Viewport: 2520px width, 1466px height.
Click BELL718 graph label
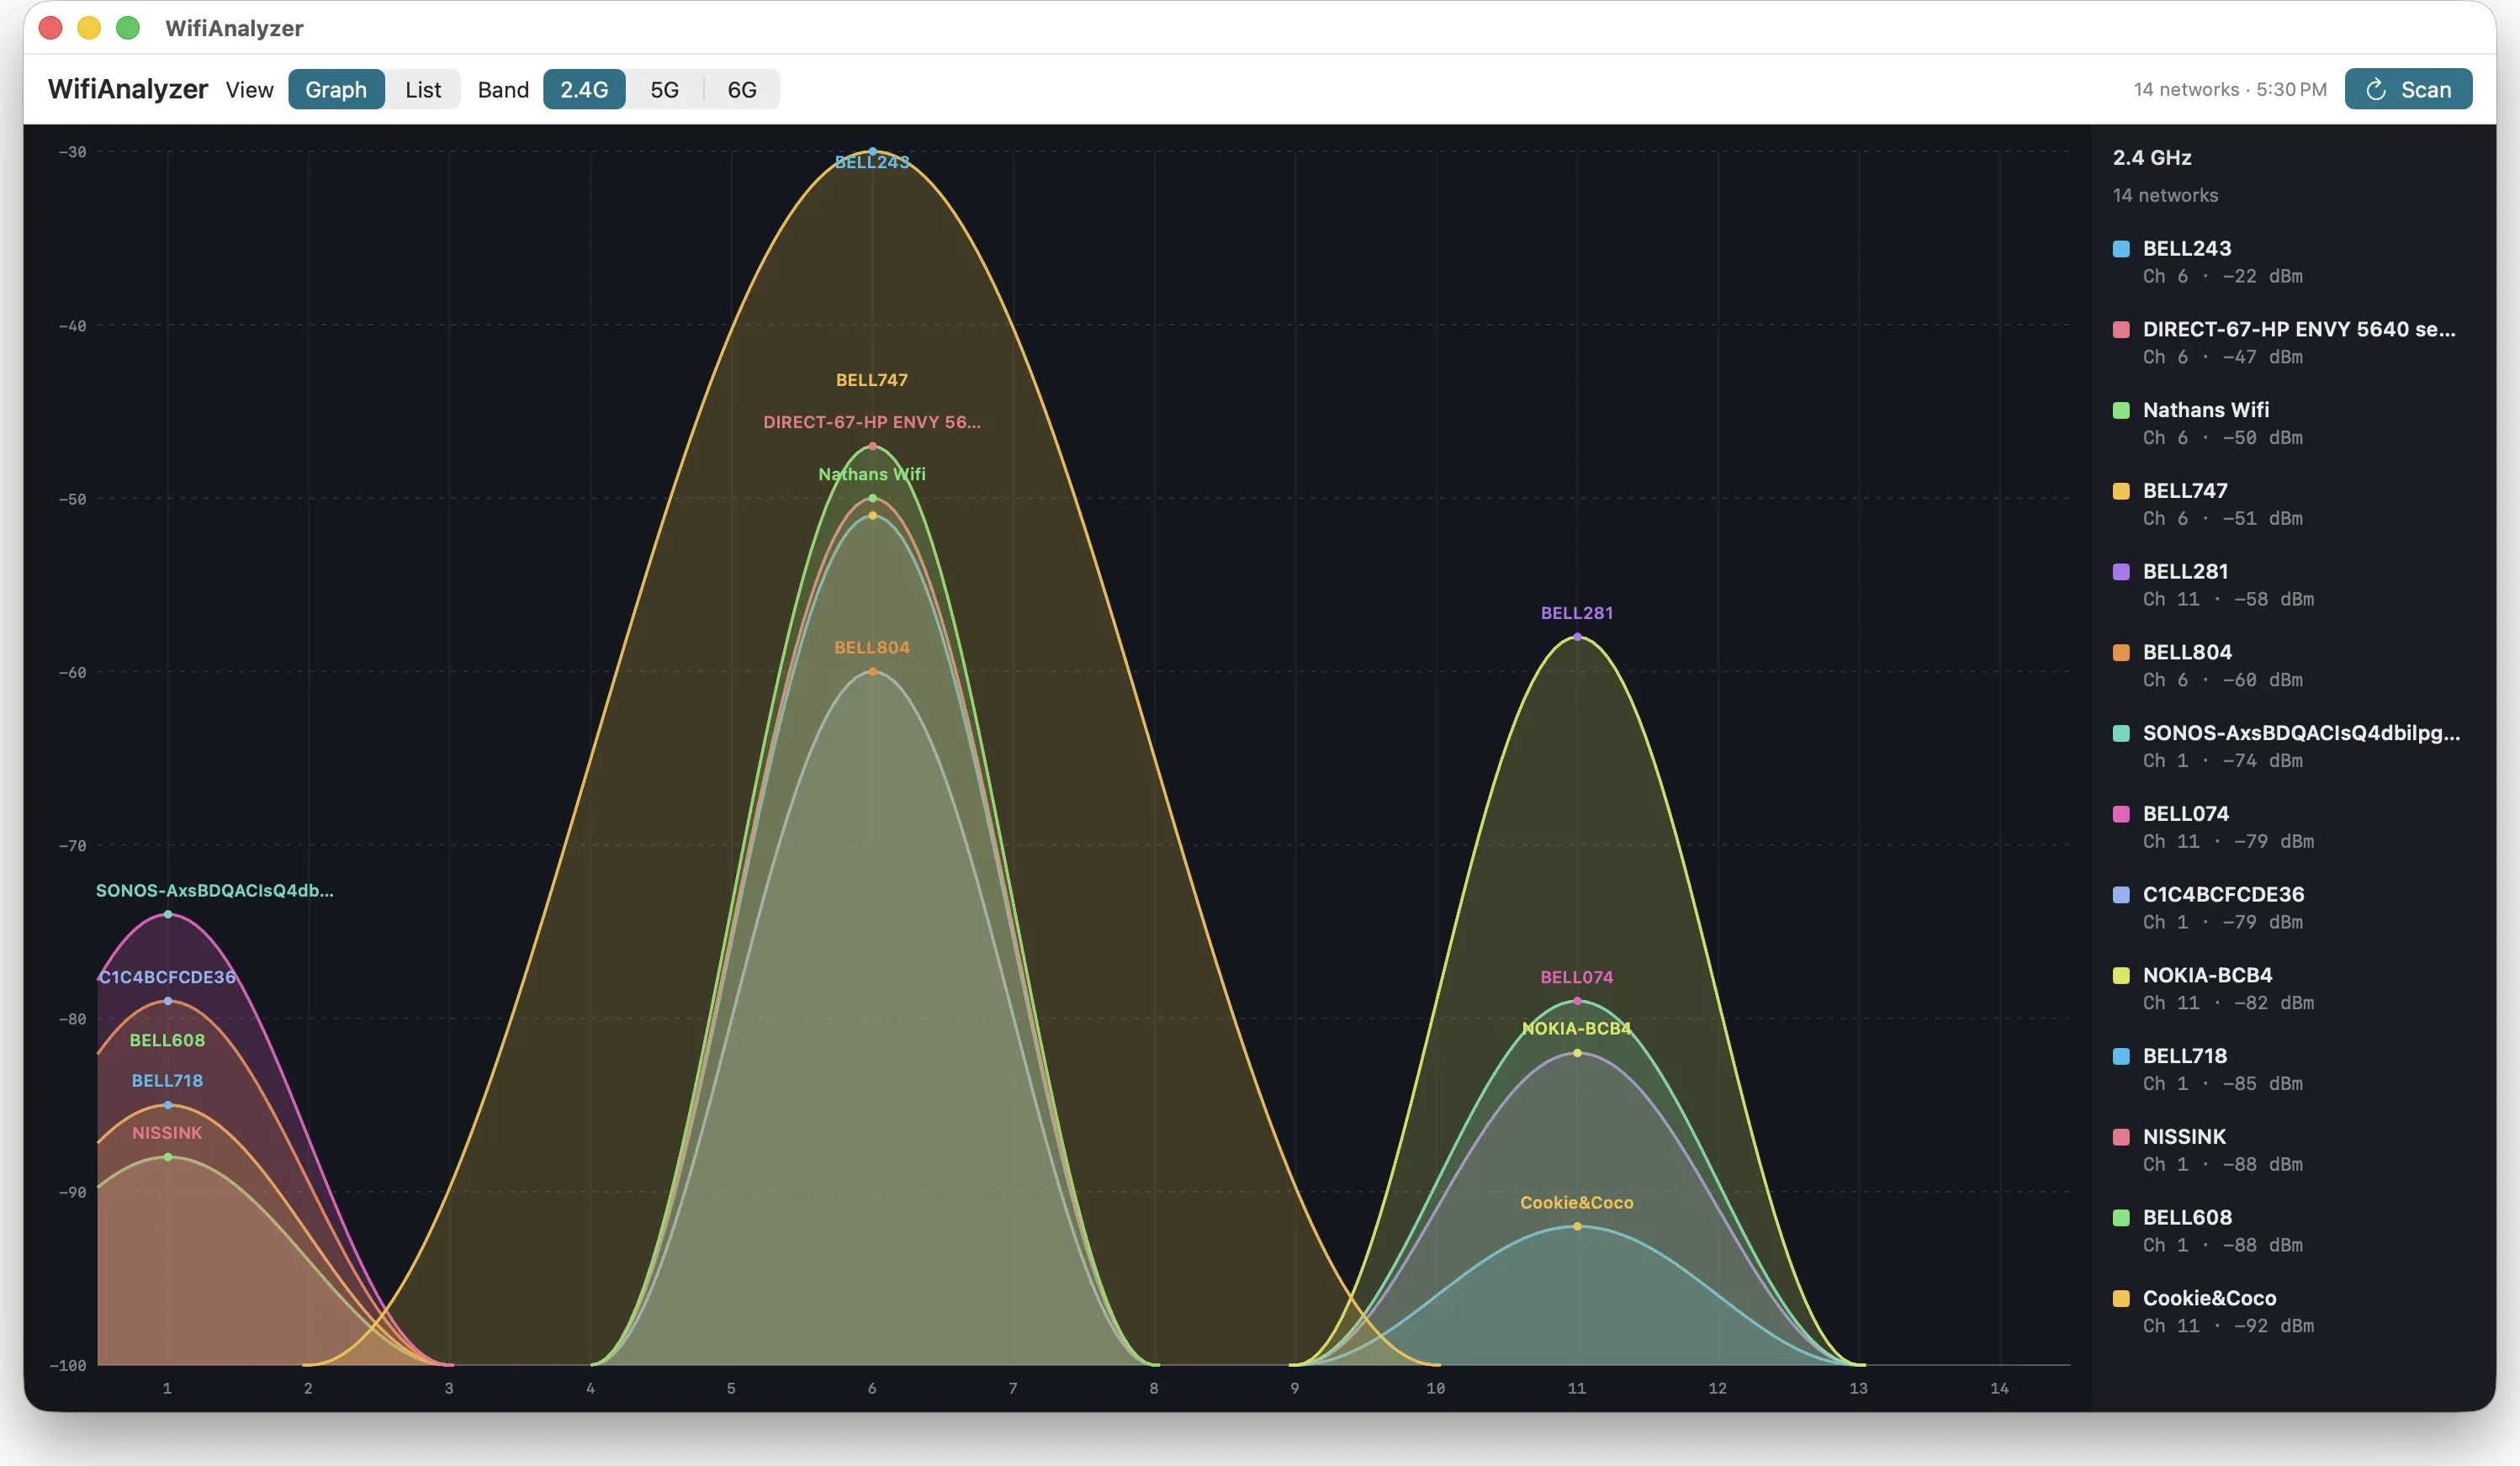(167, 1081)
